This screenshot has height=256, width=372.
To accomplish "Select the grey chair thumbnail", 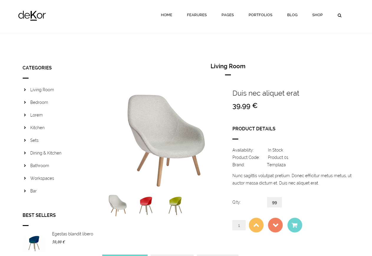I will 118,205.
